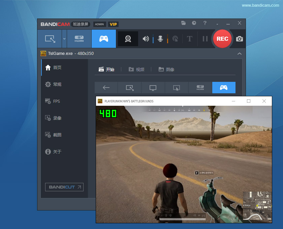Click the back arrow mode button

106,88
